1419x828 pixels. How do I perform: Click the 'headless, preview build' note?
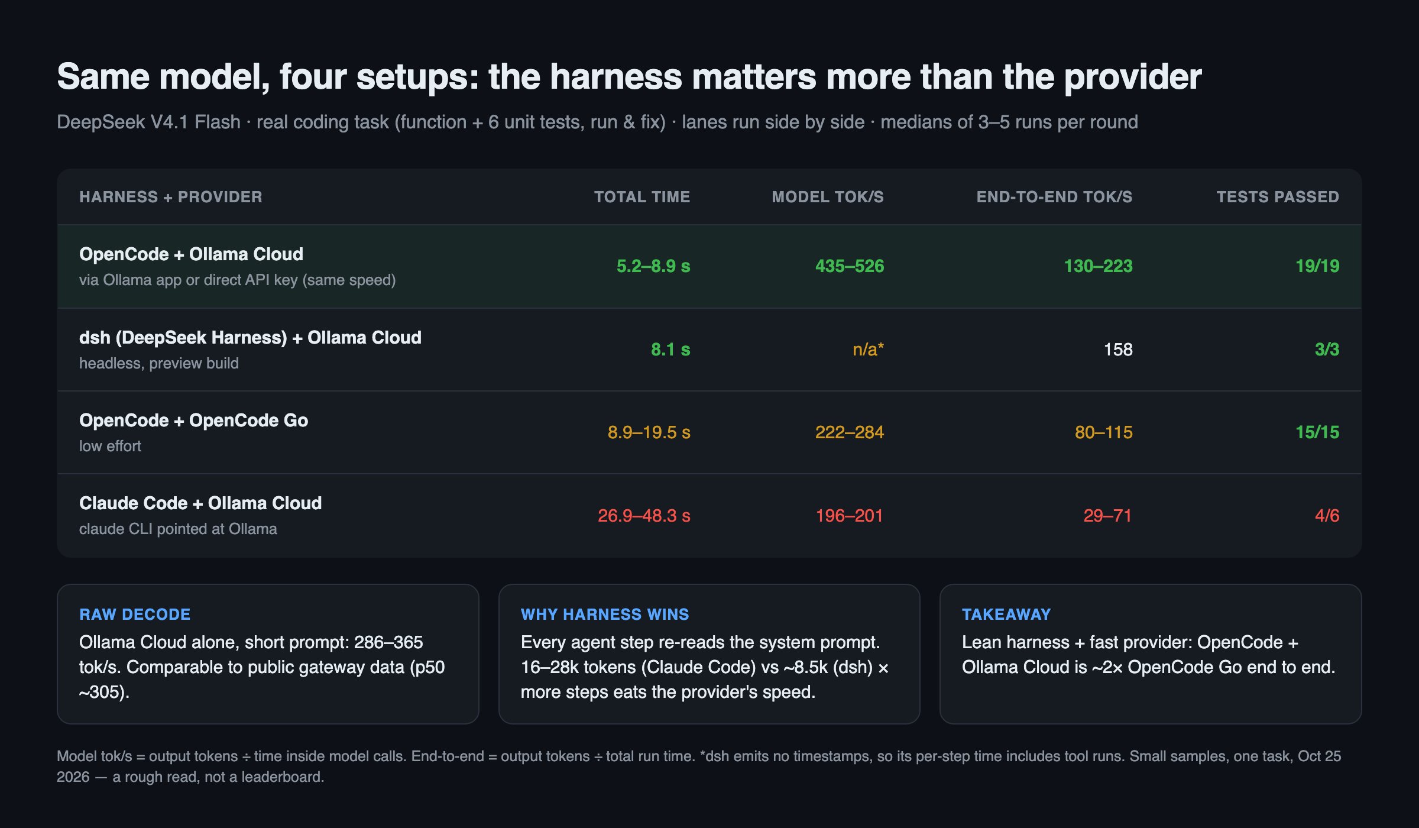(x=159, y=363)
